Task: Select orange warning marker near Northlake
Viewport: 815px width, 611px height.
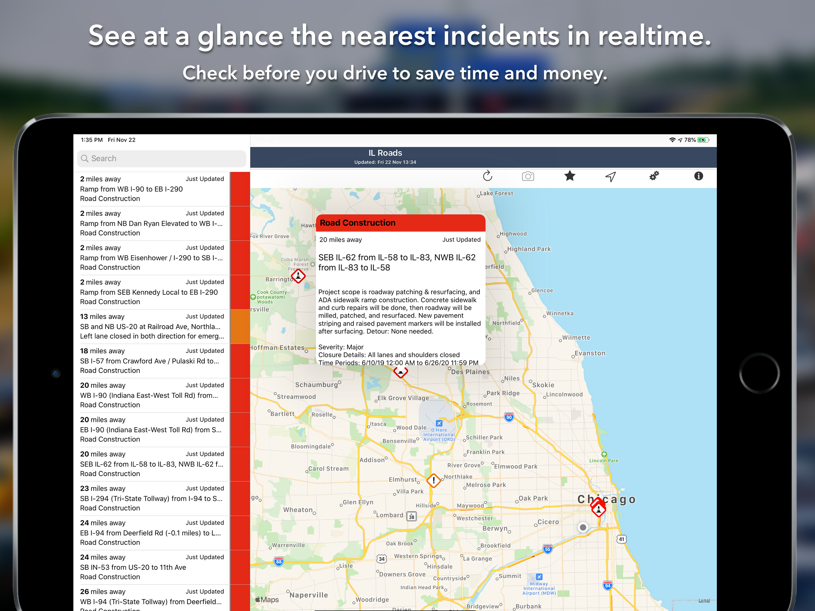Action: [434, 480]
